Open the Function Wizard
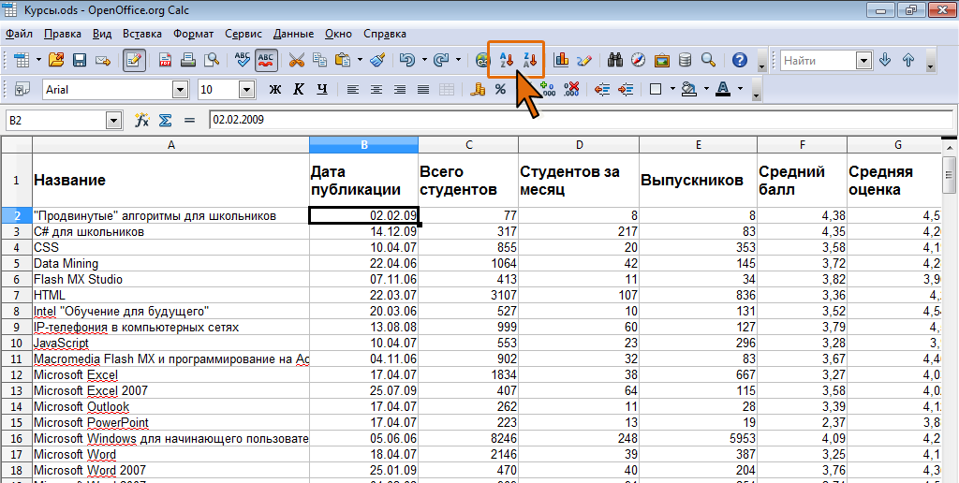The width and height of the screenshot is (959, 483). (142, 120)
